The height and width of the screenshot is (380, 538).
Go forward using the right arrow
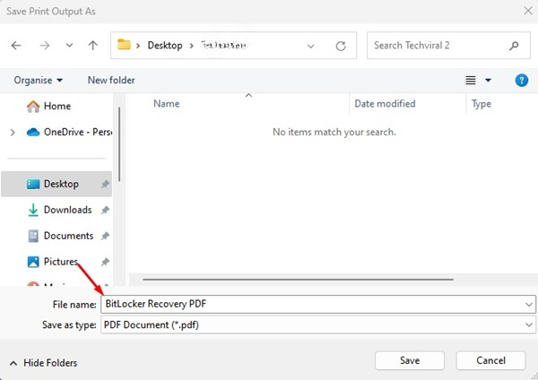[x=45, y=46]
